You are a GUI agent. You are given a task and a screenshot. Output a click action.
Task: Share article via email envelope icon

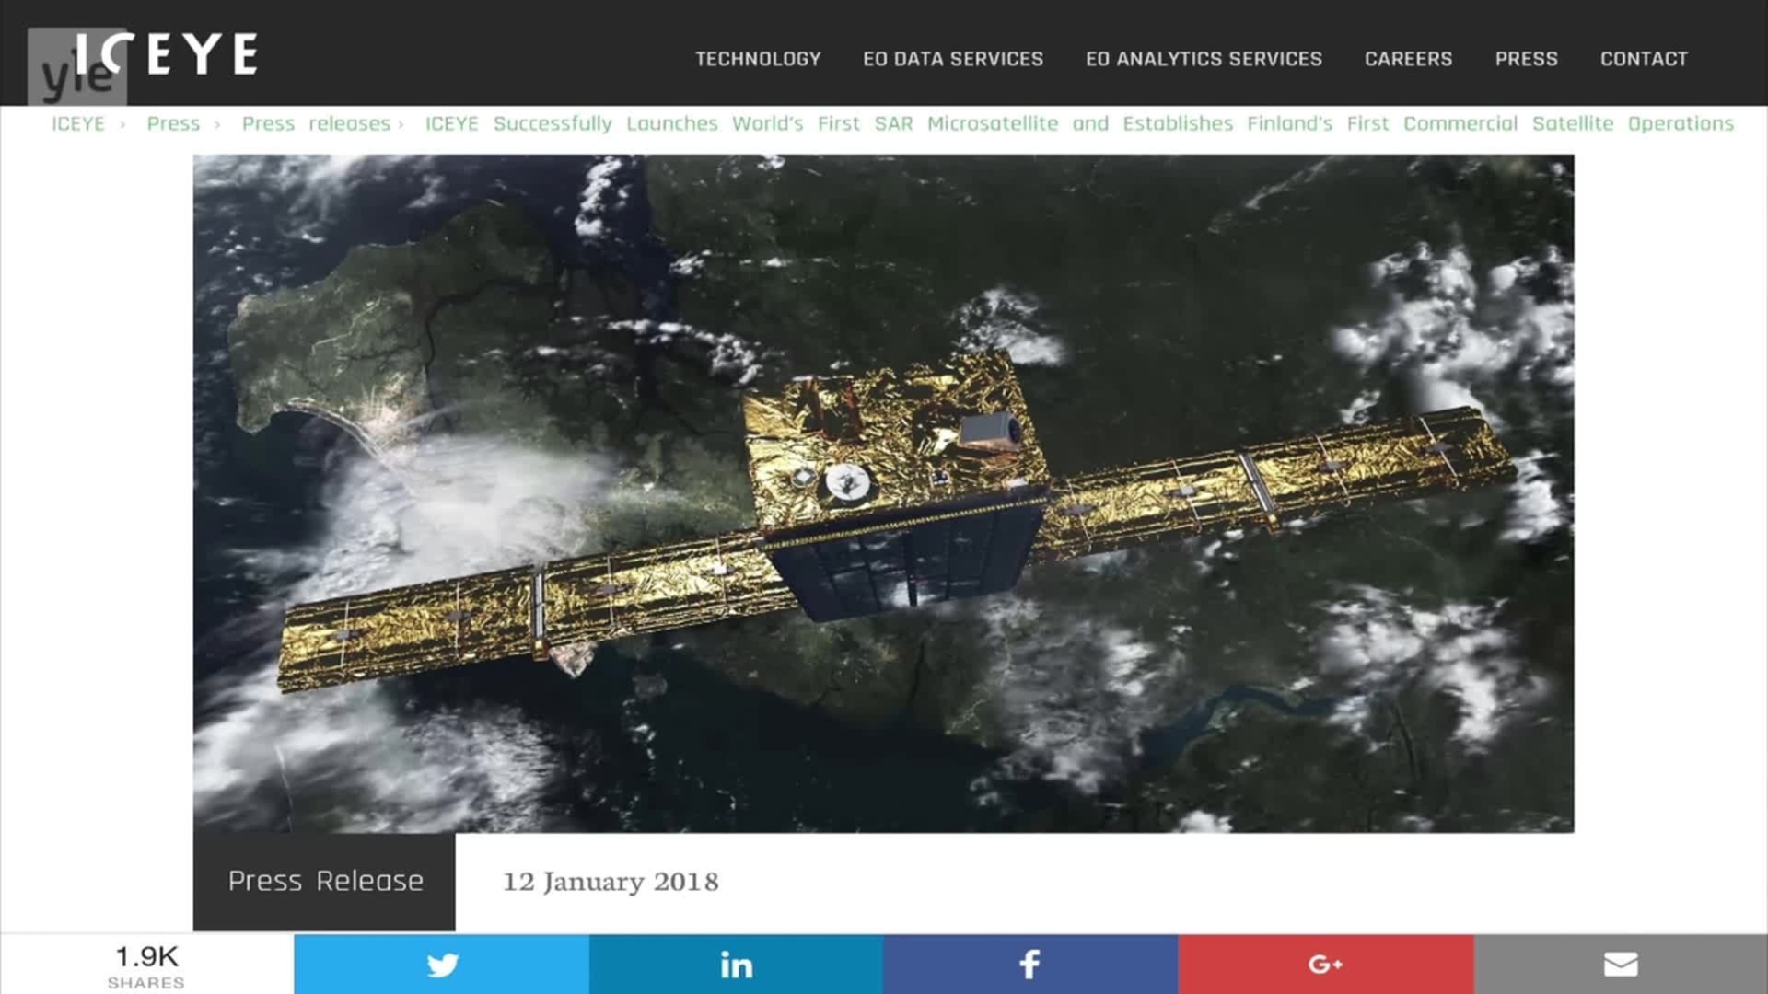pos(1621,964)
